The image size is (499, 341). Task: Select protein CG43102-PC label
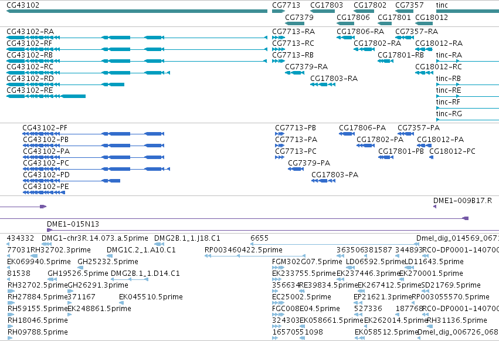point(46,163)
